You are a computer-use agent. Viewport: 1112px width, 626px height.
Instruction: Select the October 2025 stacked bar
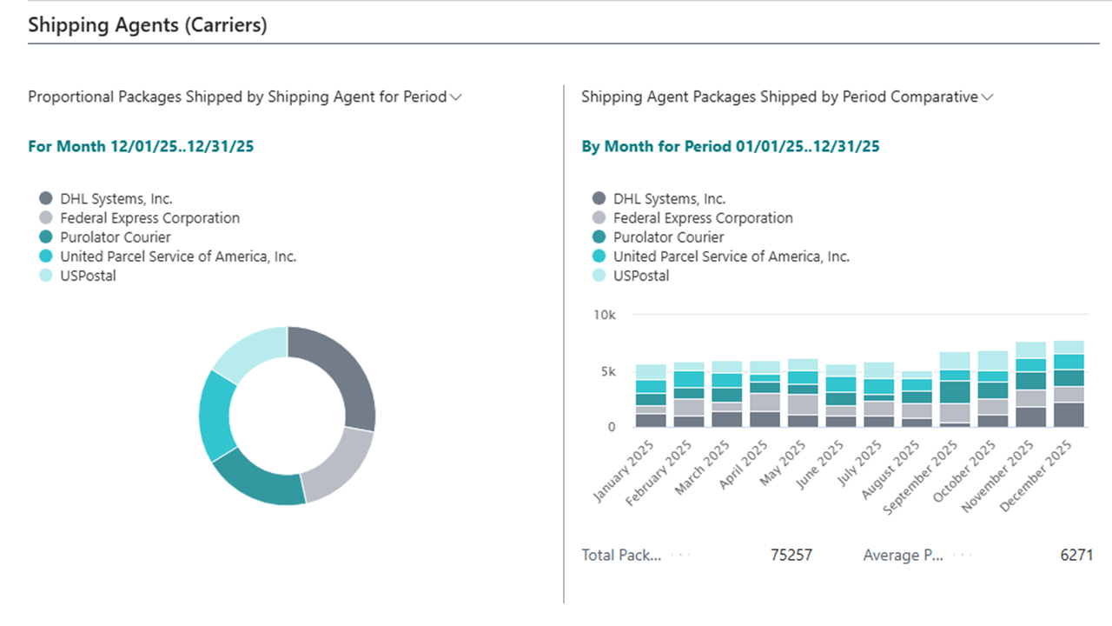pyautogui.click(x=994, y=389)
